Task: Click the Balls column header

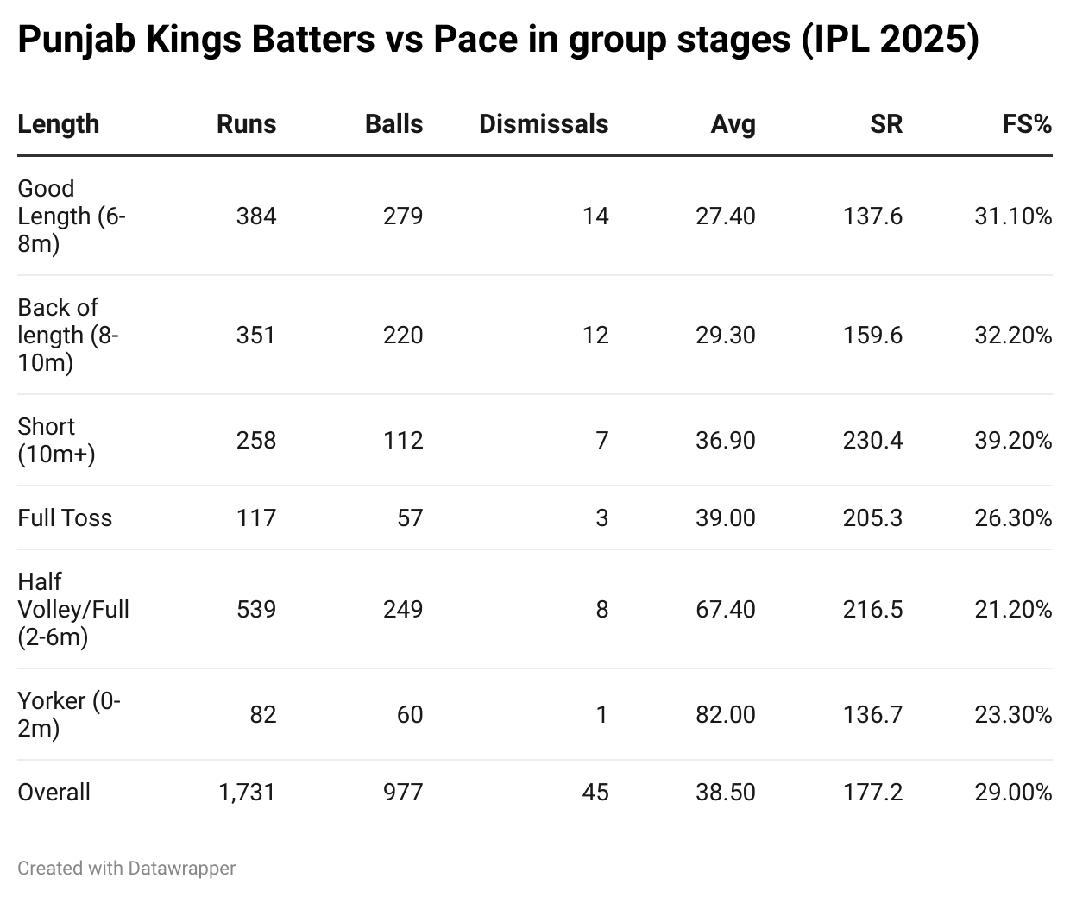Action: (x=393, y=124)
